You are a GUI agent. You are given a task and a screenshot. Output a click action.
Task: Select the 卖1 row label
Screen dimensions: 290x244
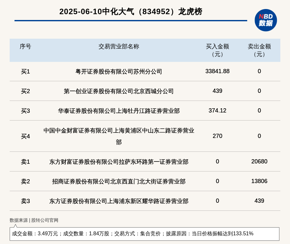[25, 162]
